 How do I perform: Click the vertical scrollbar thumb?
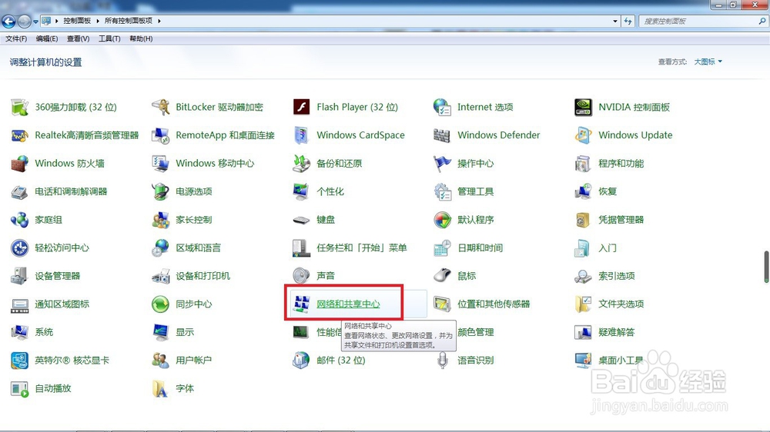(x=766, y=267)
